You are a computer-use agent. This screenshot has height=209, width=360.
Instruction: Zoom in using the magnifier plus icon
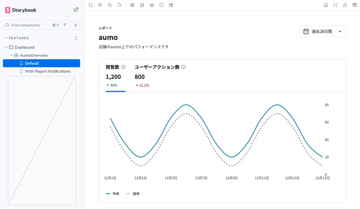click(x=100, y=5)
